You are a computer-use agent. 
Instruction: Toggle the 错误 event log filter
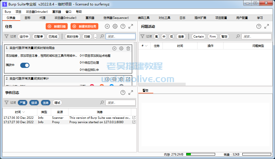click(34, 103)
